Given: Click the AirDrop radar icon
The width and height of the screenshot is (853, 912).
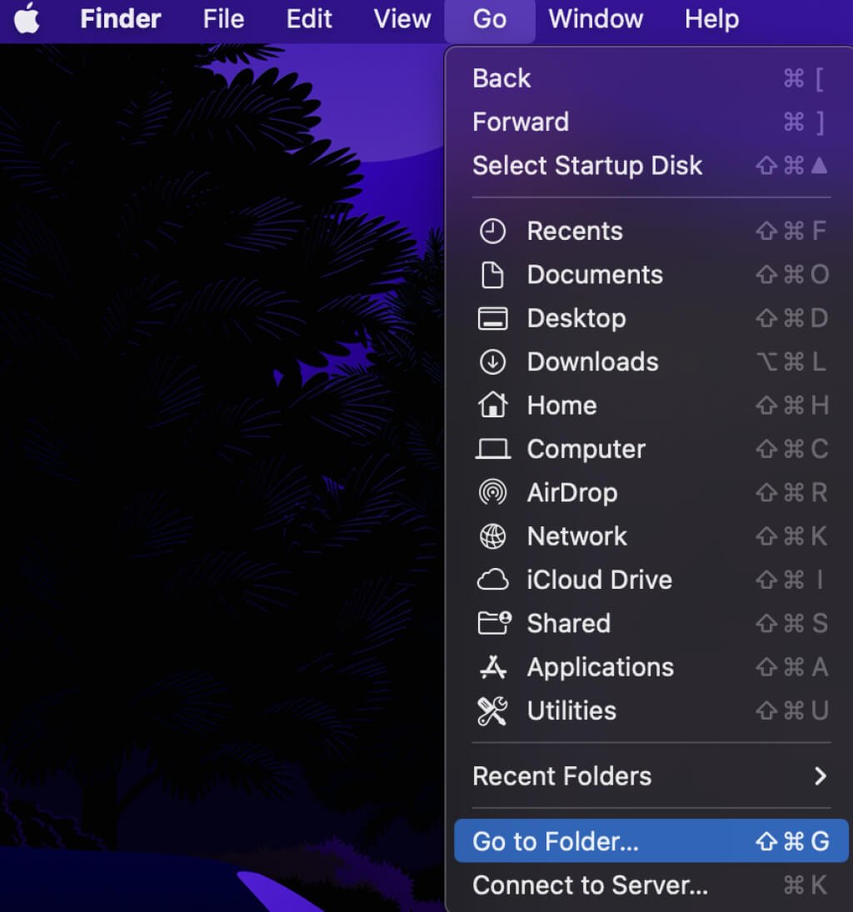Looking at the screenshot, I should click(x=492, y=492).
